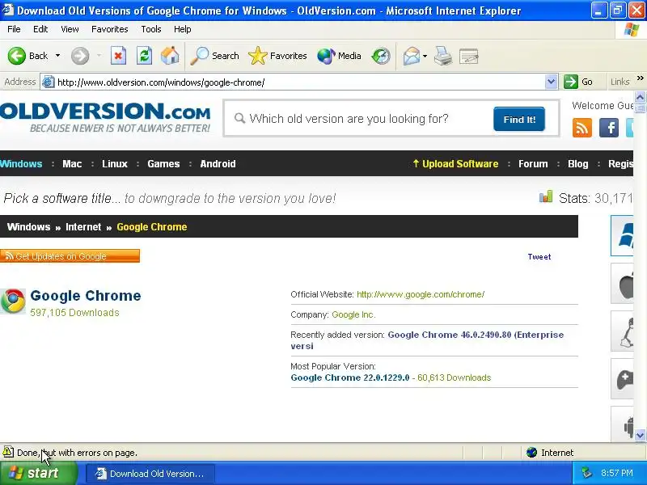Click the Windows platform sidebar icon
The width and height of the screenshot is (647, 485).
[x=622, y=235]
